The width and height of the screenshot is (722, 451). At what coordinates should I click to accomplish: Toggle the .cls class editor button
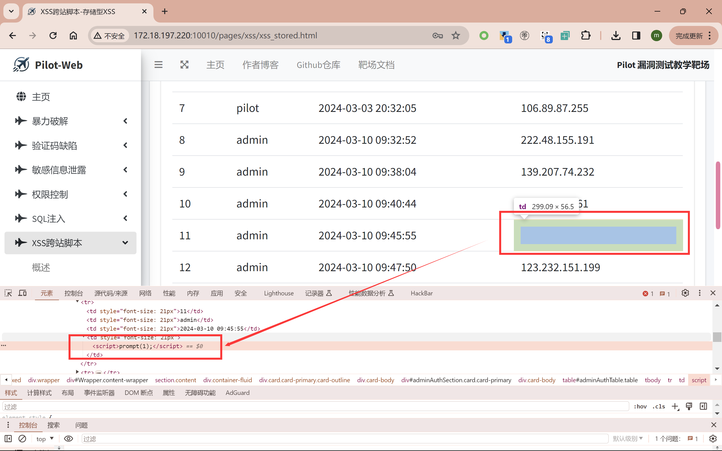659,406
